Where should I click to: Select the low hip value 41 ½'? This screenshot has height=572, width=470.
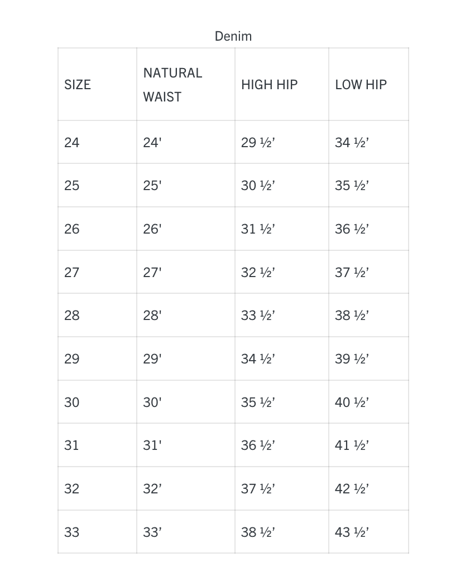coord(352,445)
